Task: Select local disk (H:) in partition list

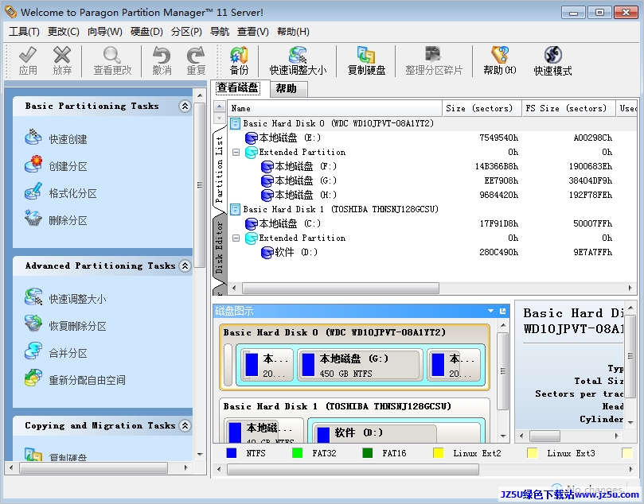Action: click(x=305, y=195)
